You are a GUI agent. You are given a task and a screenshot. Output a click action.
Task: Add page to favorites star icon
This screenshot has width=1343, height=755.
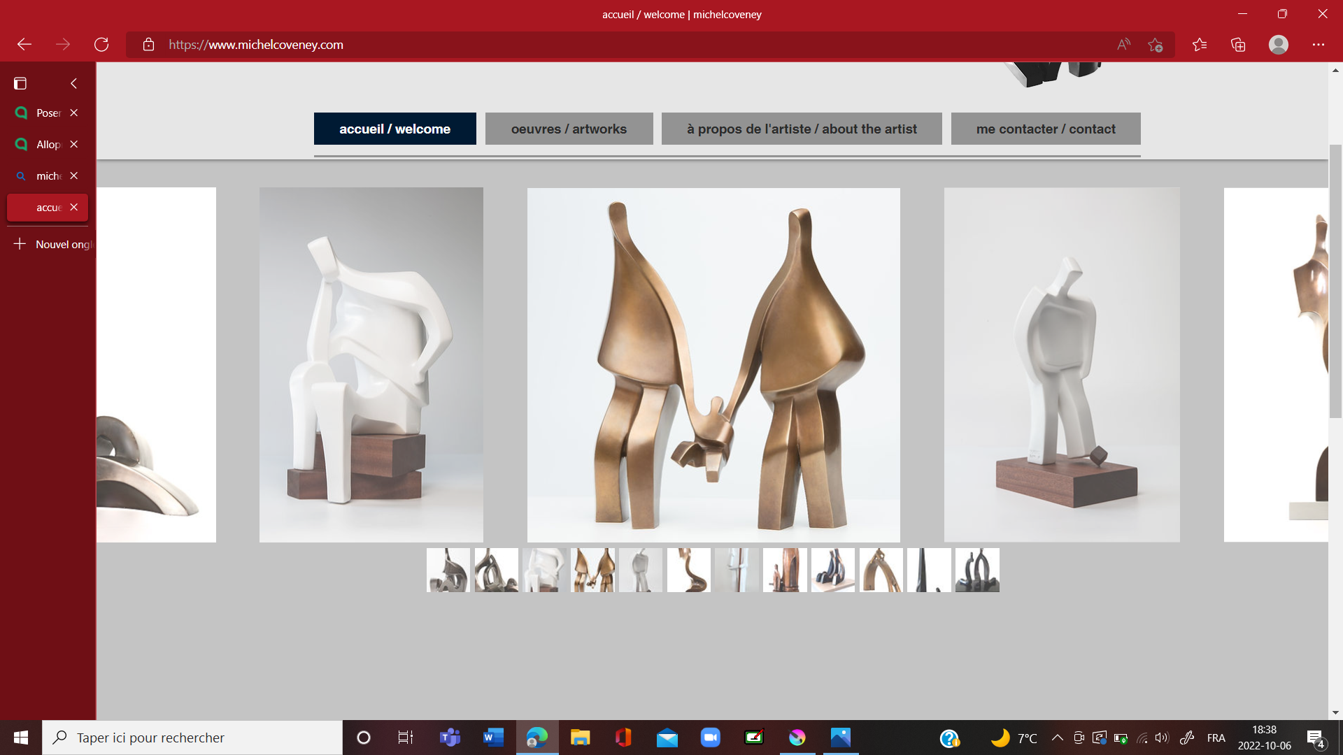1155,45
